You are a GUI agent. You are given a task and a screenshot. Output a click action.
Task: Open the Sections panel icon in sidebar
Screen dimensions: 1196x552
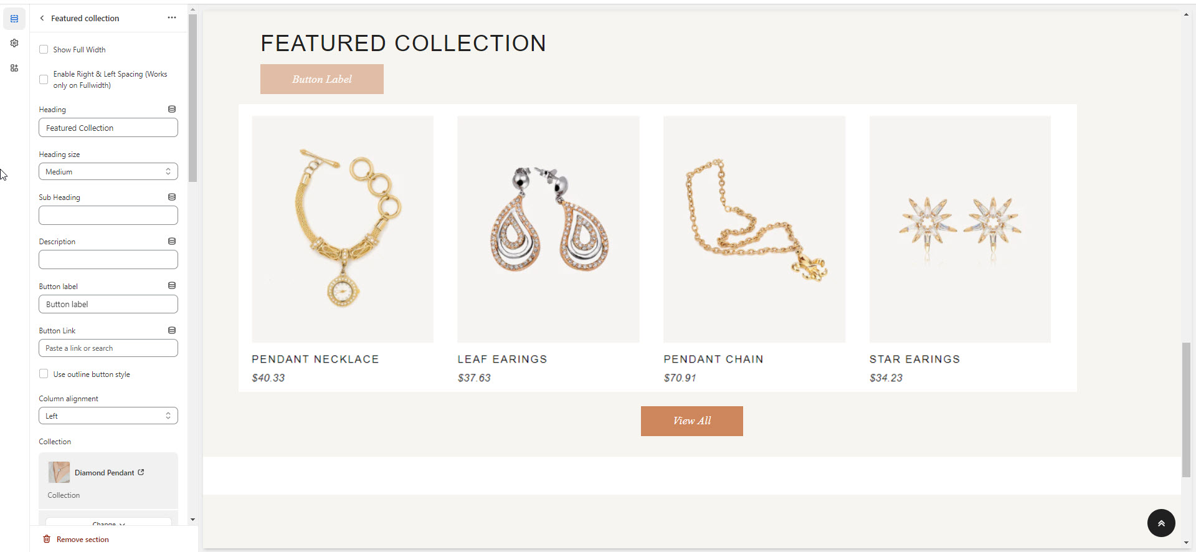click(x=14, y=19)
